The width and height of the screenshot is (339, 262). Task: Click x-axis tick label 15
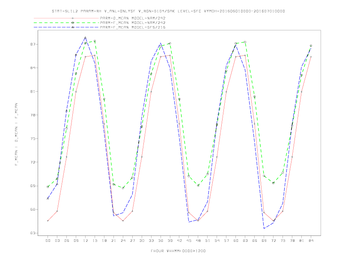(x=95, y=241)
